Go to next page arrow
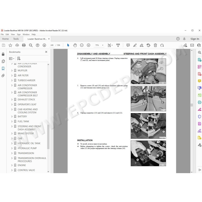Image resolution: width=202 pixels, height=202 pixels. pyautogui.click(x=44, y=45)
